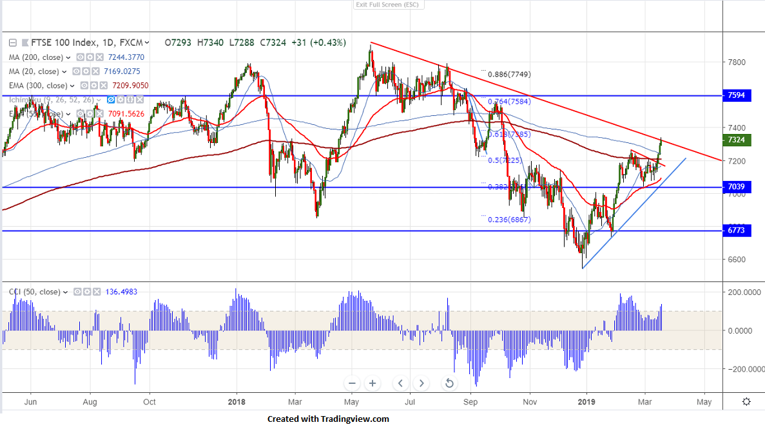765x427 pixels.
Task: Expand the EMA (55, close) dropdown arrow
Action: click(68, 114)
